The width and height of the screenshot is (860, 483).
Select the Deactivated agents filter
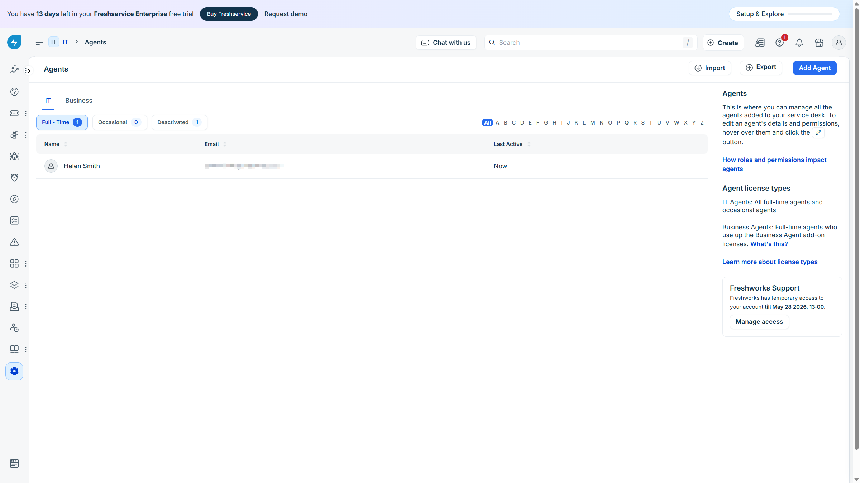[x=179, y=122]
